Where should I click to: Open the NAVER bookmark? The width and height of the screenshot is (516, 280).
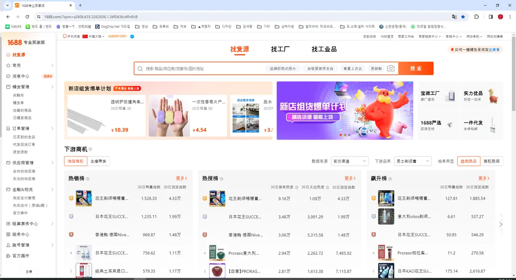click(13, 27)
